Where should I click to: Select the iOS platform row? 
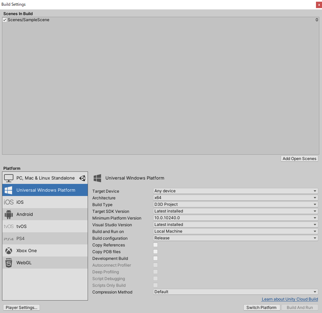click(45, 202)
